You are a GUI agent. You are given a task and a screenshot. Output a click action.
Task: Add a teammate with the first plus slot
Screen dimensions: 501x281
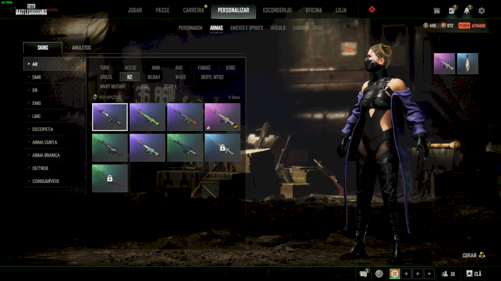[406, 274]
